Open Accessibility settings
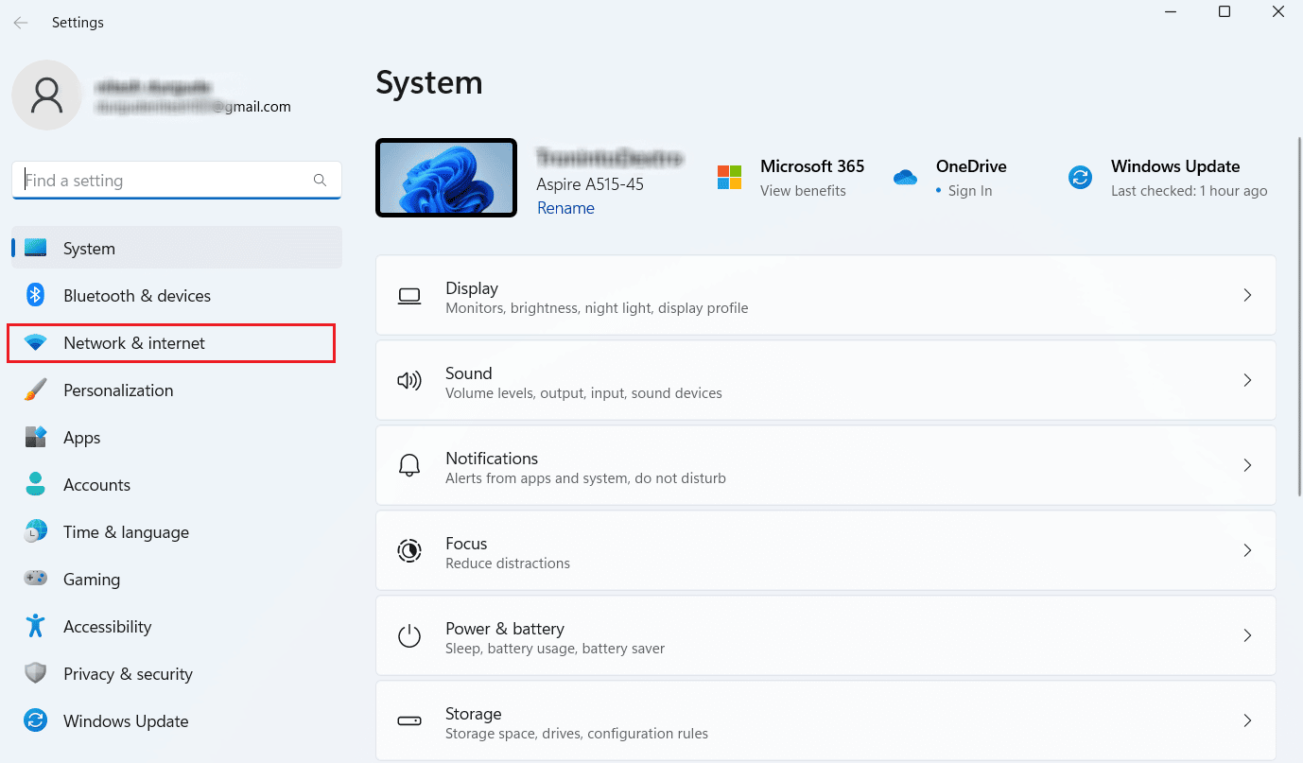The width and height of the screenshot is (1303, 763). click(x=177, y=627)
